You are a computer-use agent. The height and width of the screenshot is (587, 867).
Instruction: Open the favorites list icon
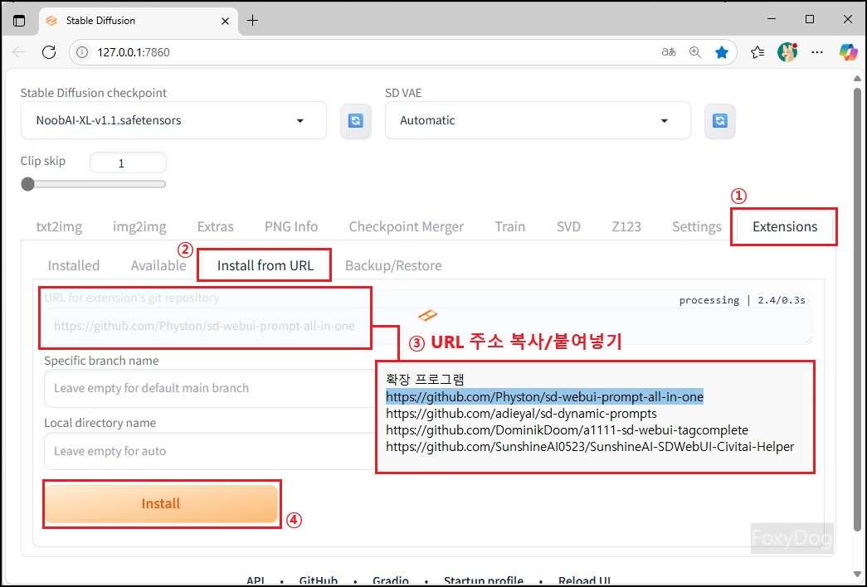click(757, 52)
